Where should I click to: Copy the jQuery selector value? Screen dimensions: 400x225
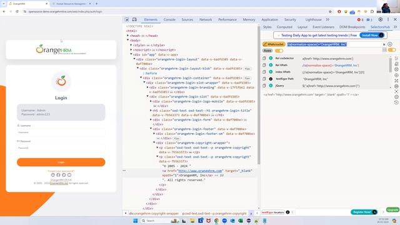tap(264, 86)
